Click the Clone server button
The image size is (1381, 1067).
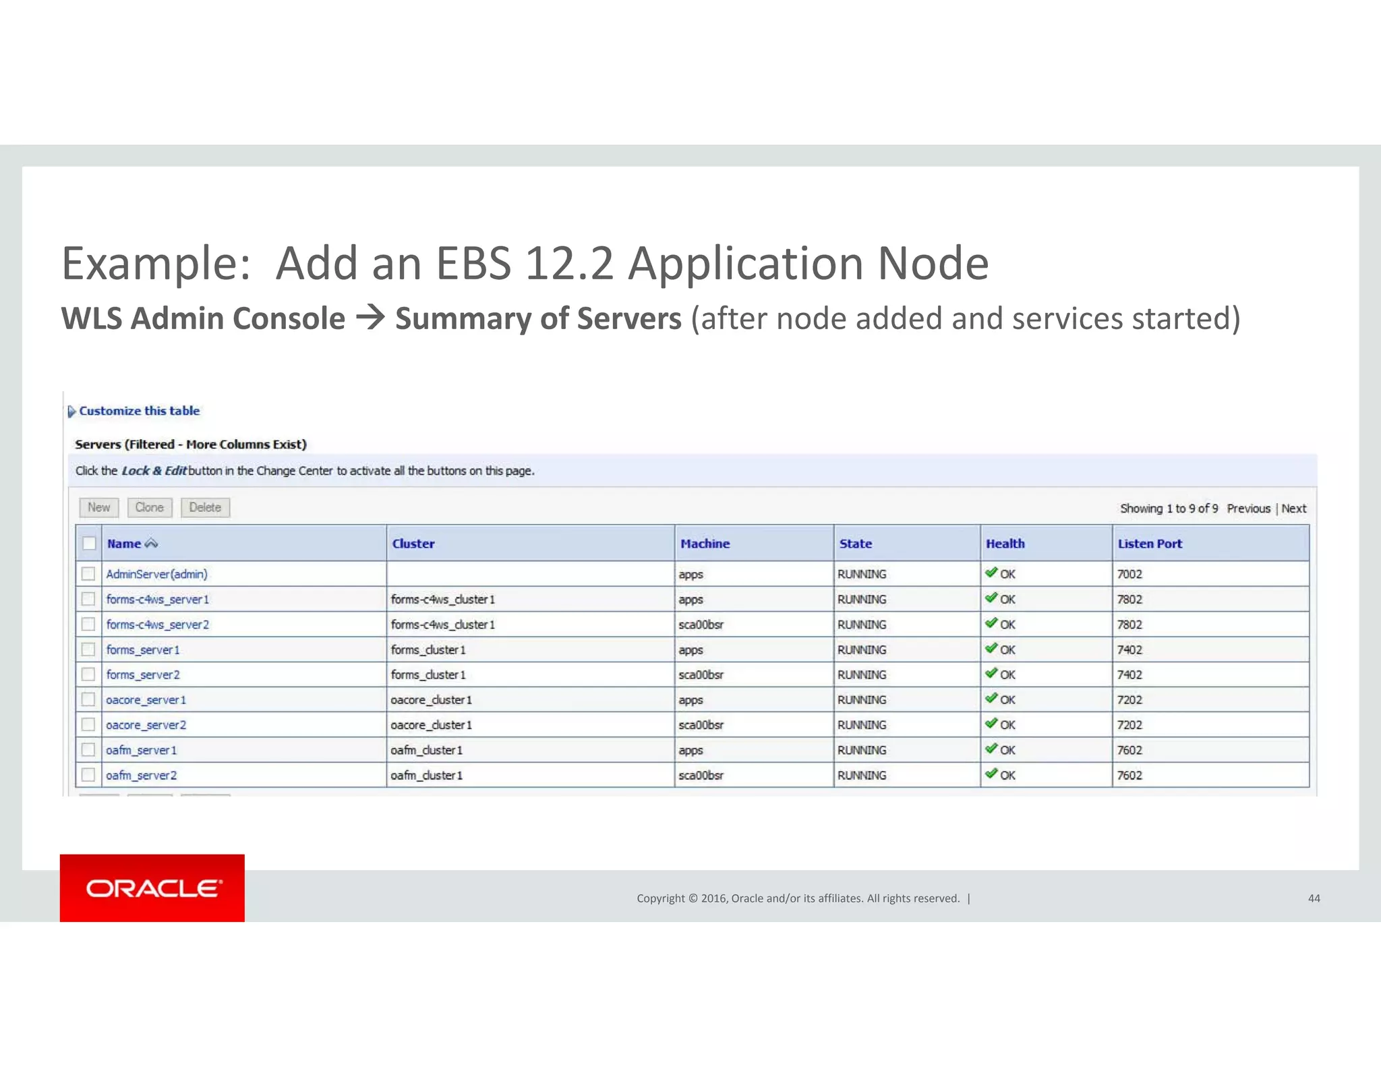tap(150, 507)
